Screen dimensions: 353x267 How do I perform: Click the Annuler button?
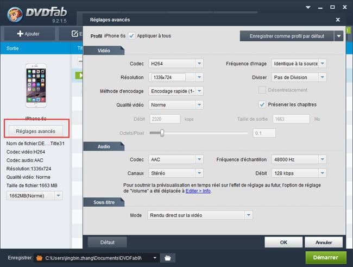pyautogui.click(x=324, y=243)
